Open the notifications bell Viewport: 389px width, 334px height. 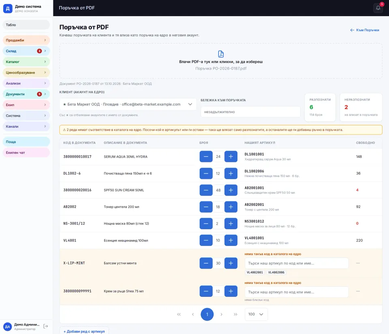(x=378, y=8)
